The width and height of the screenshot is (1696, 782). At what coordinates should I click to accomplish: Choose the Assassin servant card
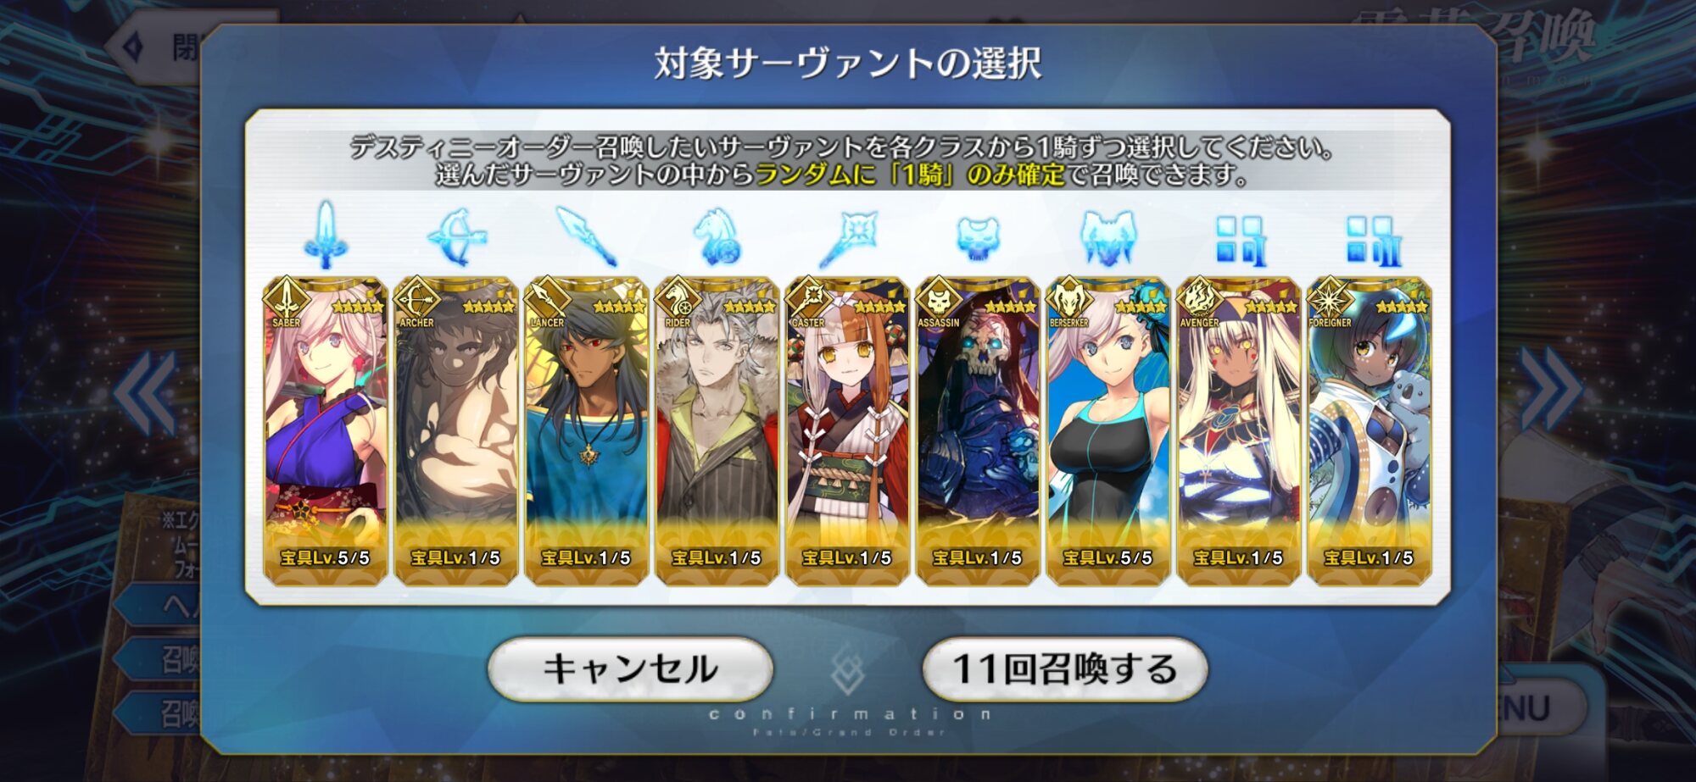point(978,431)
